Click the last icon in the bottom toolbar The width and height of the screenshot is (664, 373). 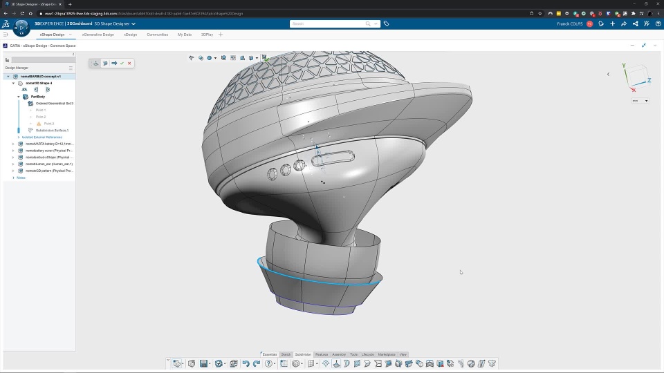tap(492, 363)
